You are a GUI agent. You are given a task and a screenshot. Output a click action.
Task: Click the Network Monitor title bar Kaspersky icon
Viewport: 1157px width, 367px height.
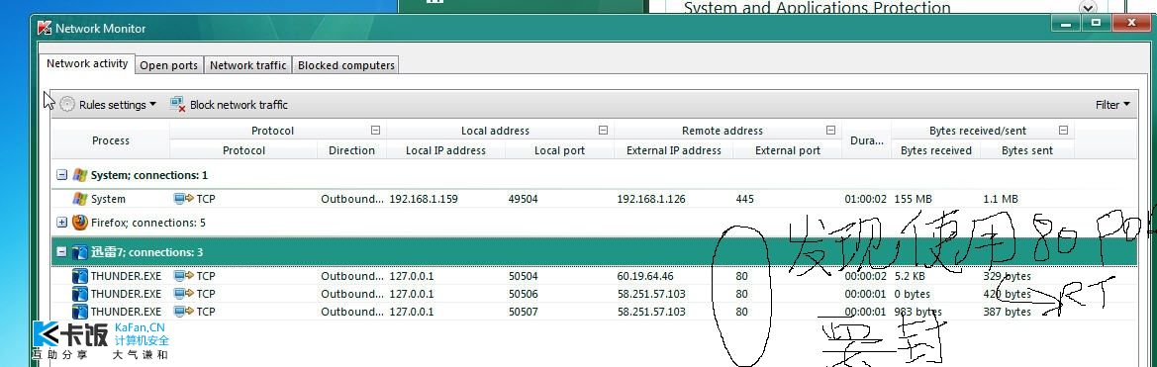tap(45, 28)
